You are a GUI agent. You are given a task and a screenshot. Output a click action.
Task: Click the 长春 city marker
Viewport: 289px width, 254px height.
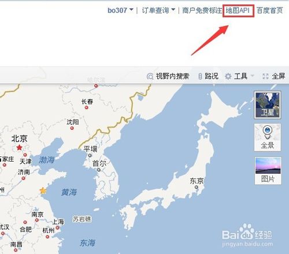[87, 107]
